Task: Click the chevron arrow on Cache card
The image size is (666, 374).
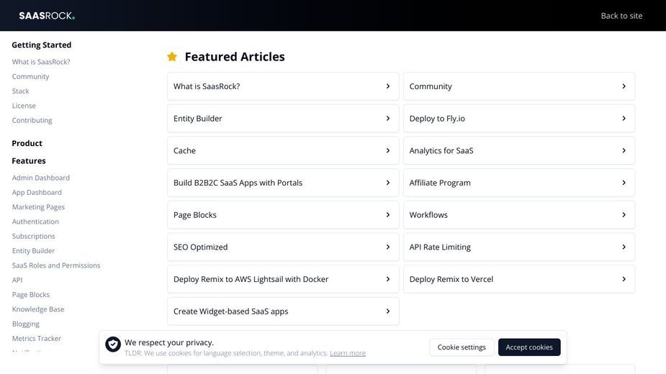Action: click(x=388, y=151)
